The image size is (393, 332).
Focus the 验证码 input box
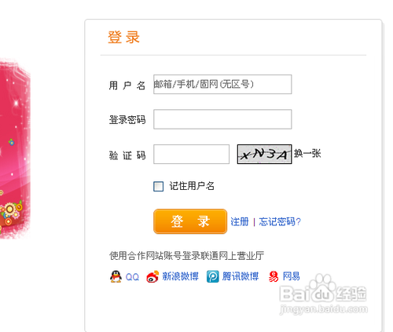(191, 154)
